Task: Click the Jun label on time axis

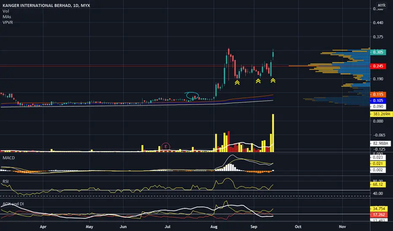Action: [123, 226]
